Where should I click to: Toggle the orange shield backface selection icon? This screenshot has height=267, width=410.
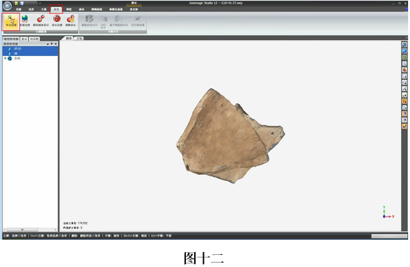404,114
